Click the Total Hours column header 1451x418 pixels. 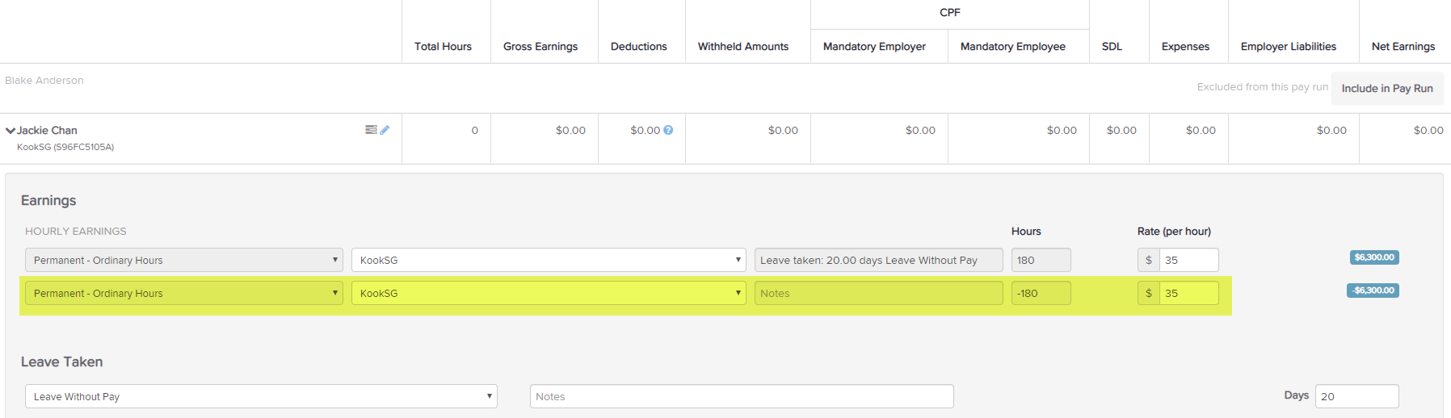point(443,47)
